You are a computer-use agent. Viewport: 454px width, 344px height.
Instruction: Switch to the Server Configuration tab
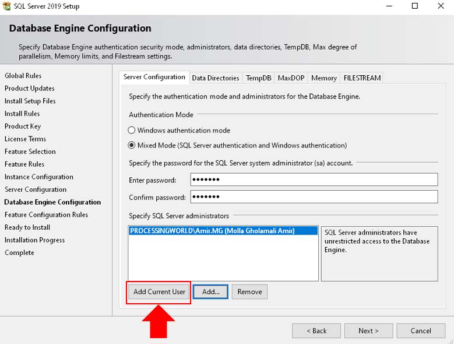154,78
